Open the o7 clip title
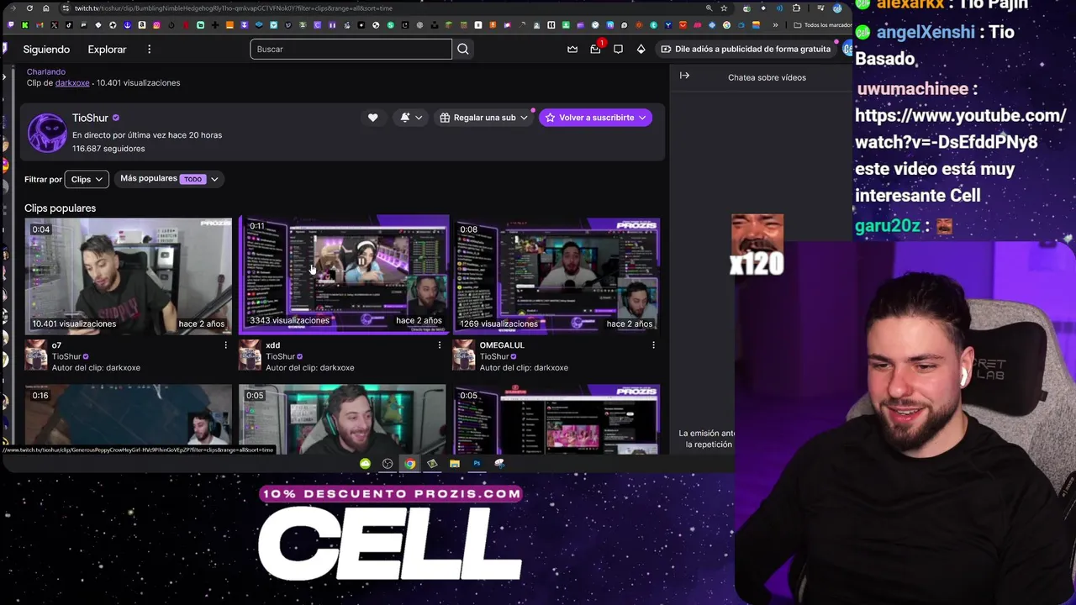This screenshot has width=1076, height=605. [56, 345]
